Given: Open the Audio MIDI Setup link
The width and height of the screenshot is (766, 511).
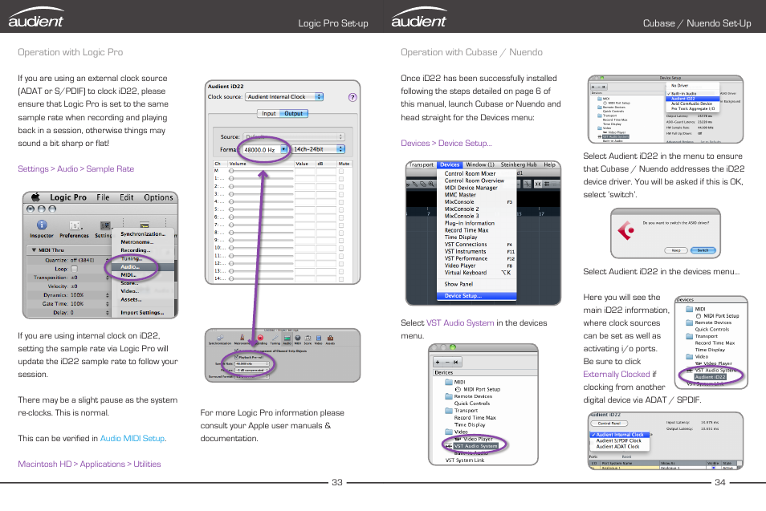Looking at the screenshot, I should coord(132,438).
